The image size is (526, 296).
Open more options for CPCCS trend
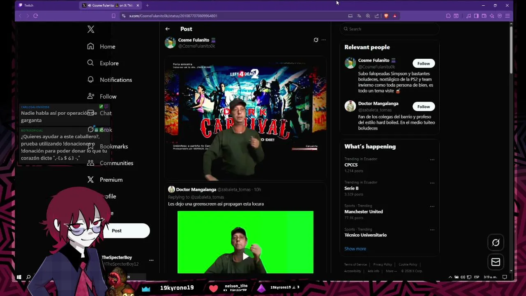[x=432, y=160]
